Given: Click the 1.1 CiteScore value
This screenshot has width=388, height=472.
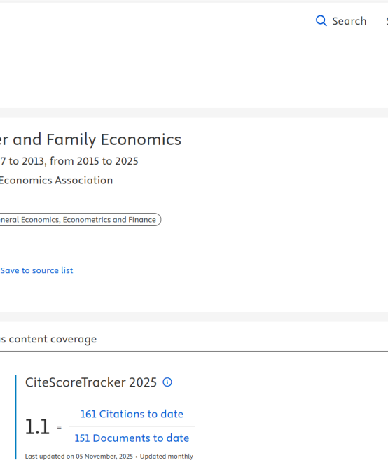Looking at the screenshot, I should coord(37,426).
